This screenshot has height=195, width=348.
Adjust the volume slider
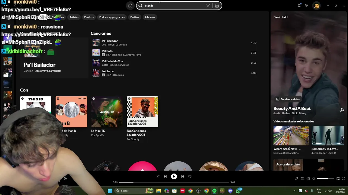[x=325, y=178]
